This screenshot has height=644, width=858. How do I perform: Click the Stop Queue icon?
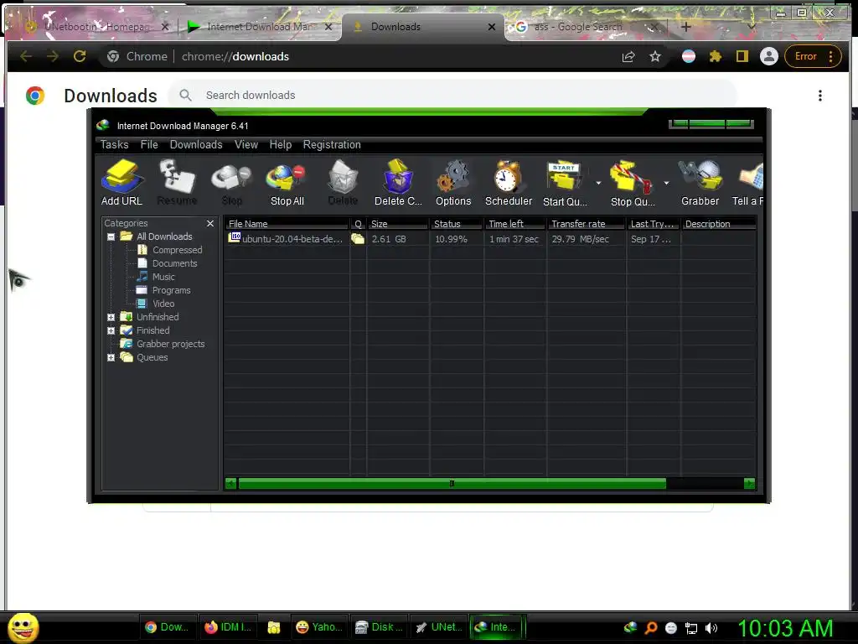pos(632,182)
